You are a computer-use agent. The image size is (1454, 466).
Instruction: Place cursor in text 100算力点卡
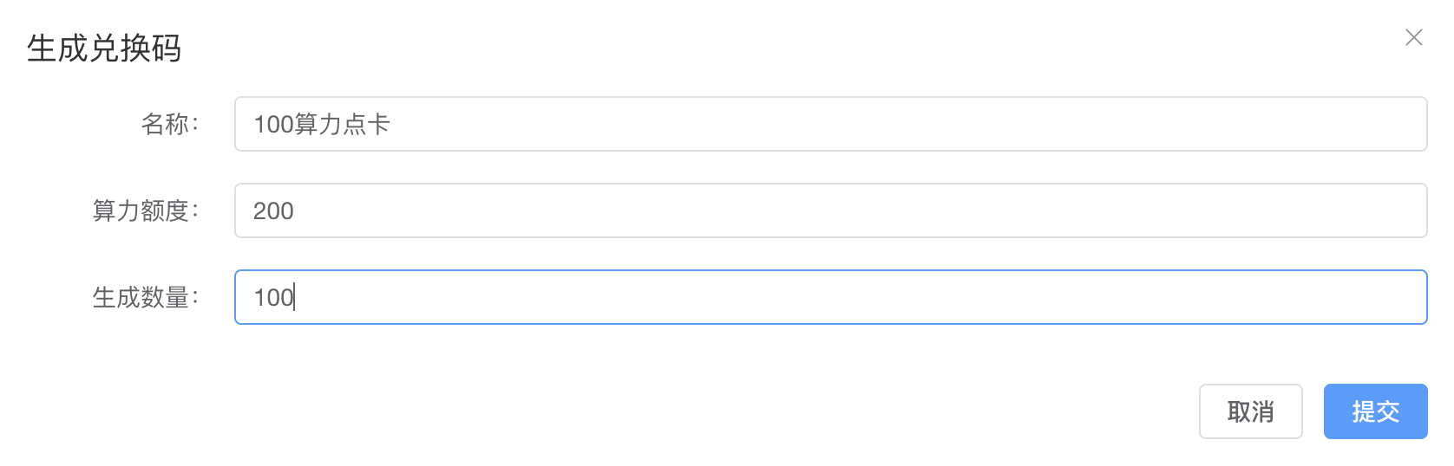coord(322,124)
